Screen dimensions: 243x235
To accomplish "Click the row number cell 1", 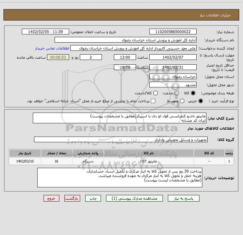I will tap(229, 161).
